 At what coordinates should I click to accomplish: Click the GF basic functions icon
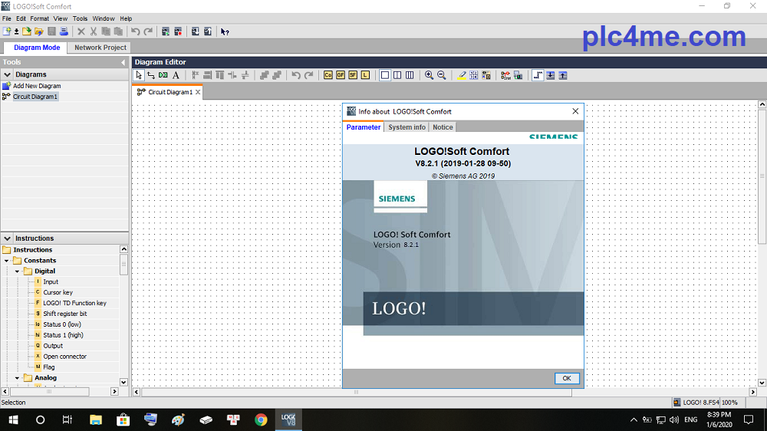(341, 75)
